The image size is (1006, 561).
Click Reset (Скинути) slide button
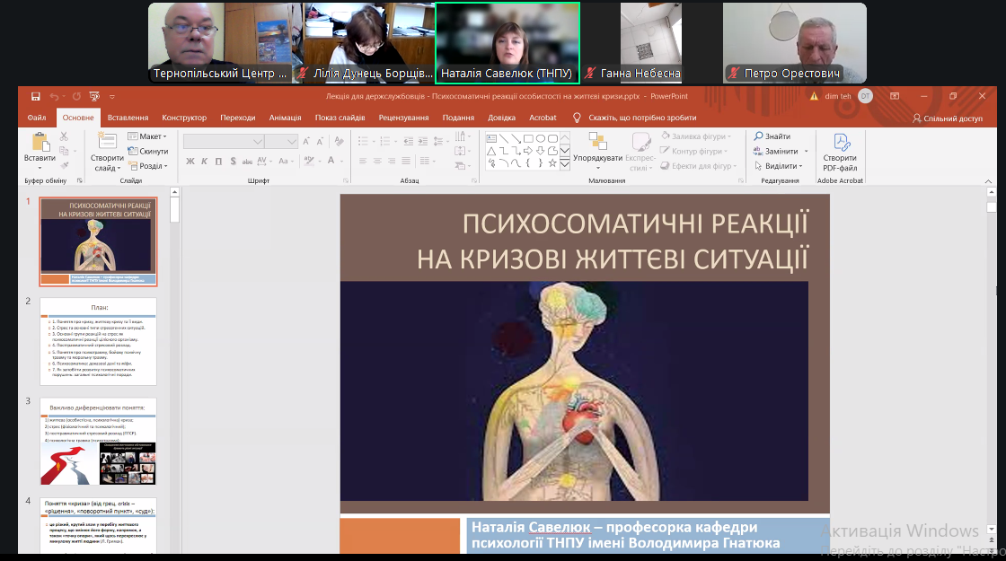click(147, 152)
